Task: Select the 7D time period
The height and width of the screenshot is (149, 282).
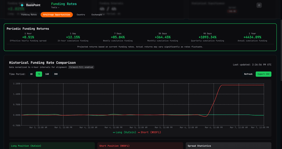Action: tap(39, 74)
